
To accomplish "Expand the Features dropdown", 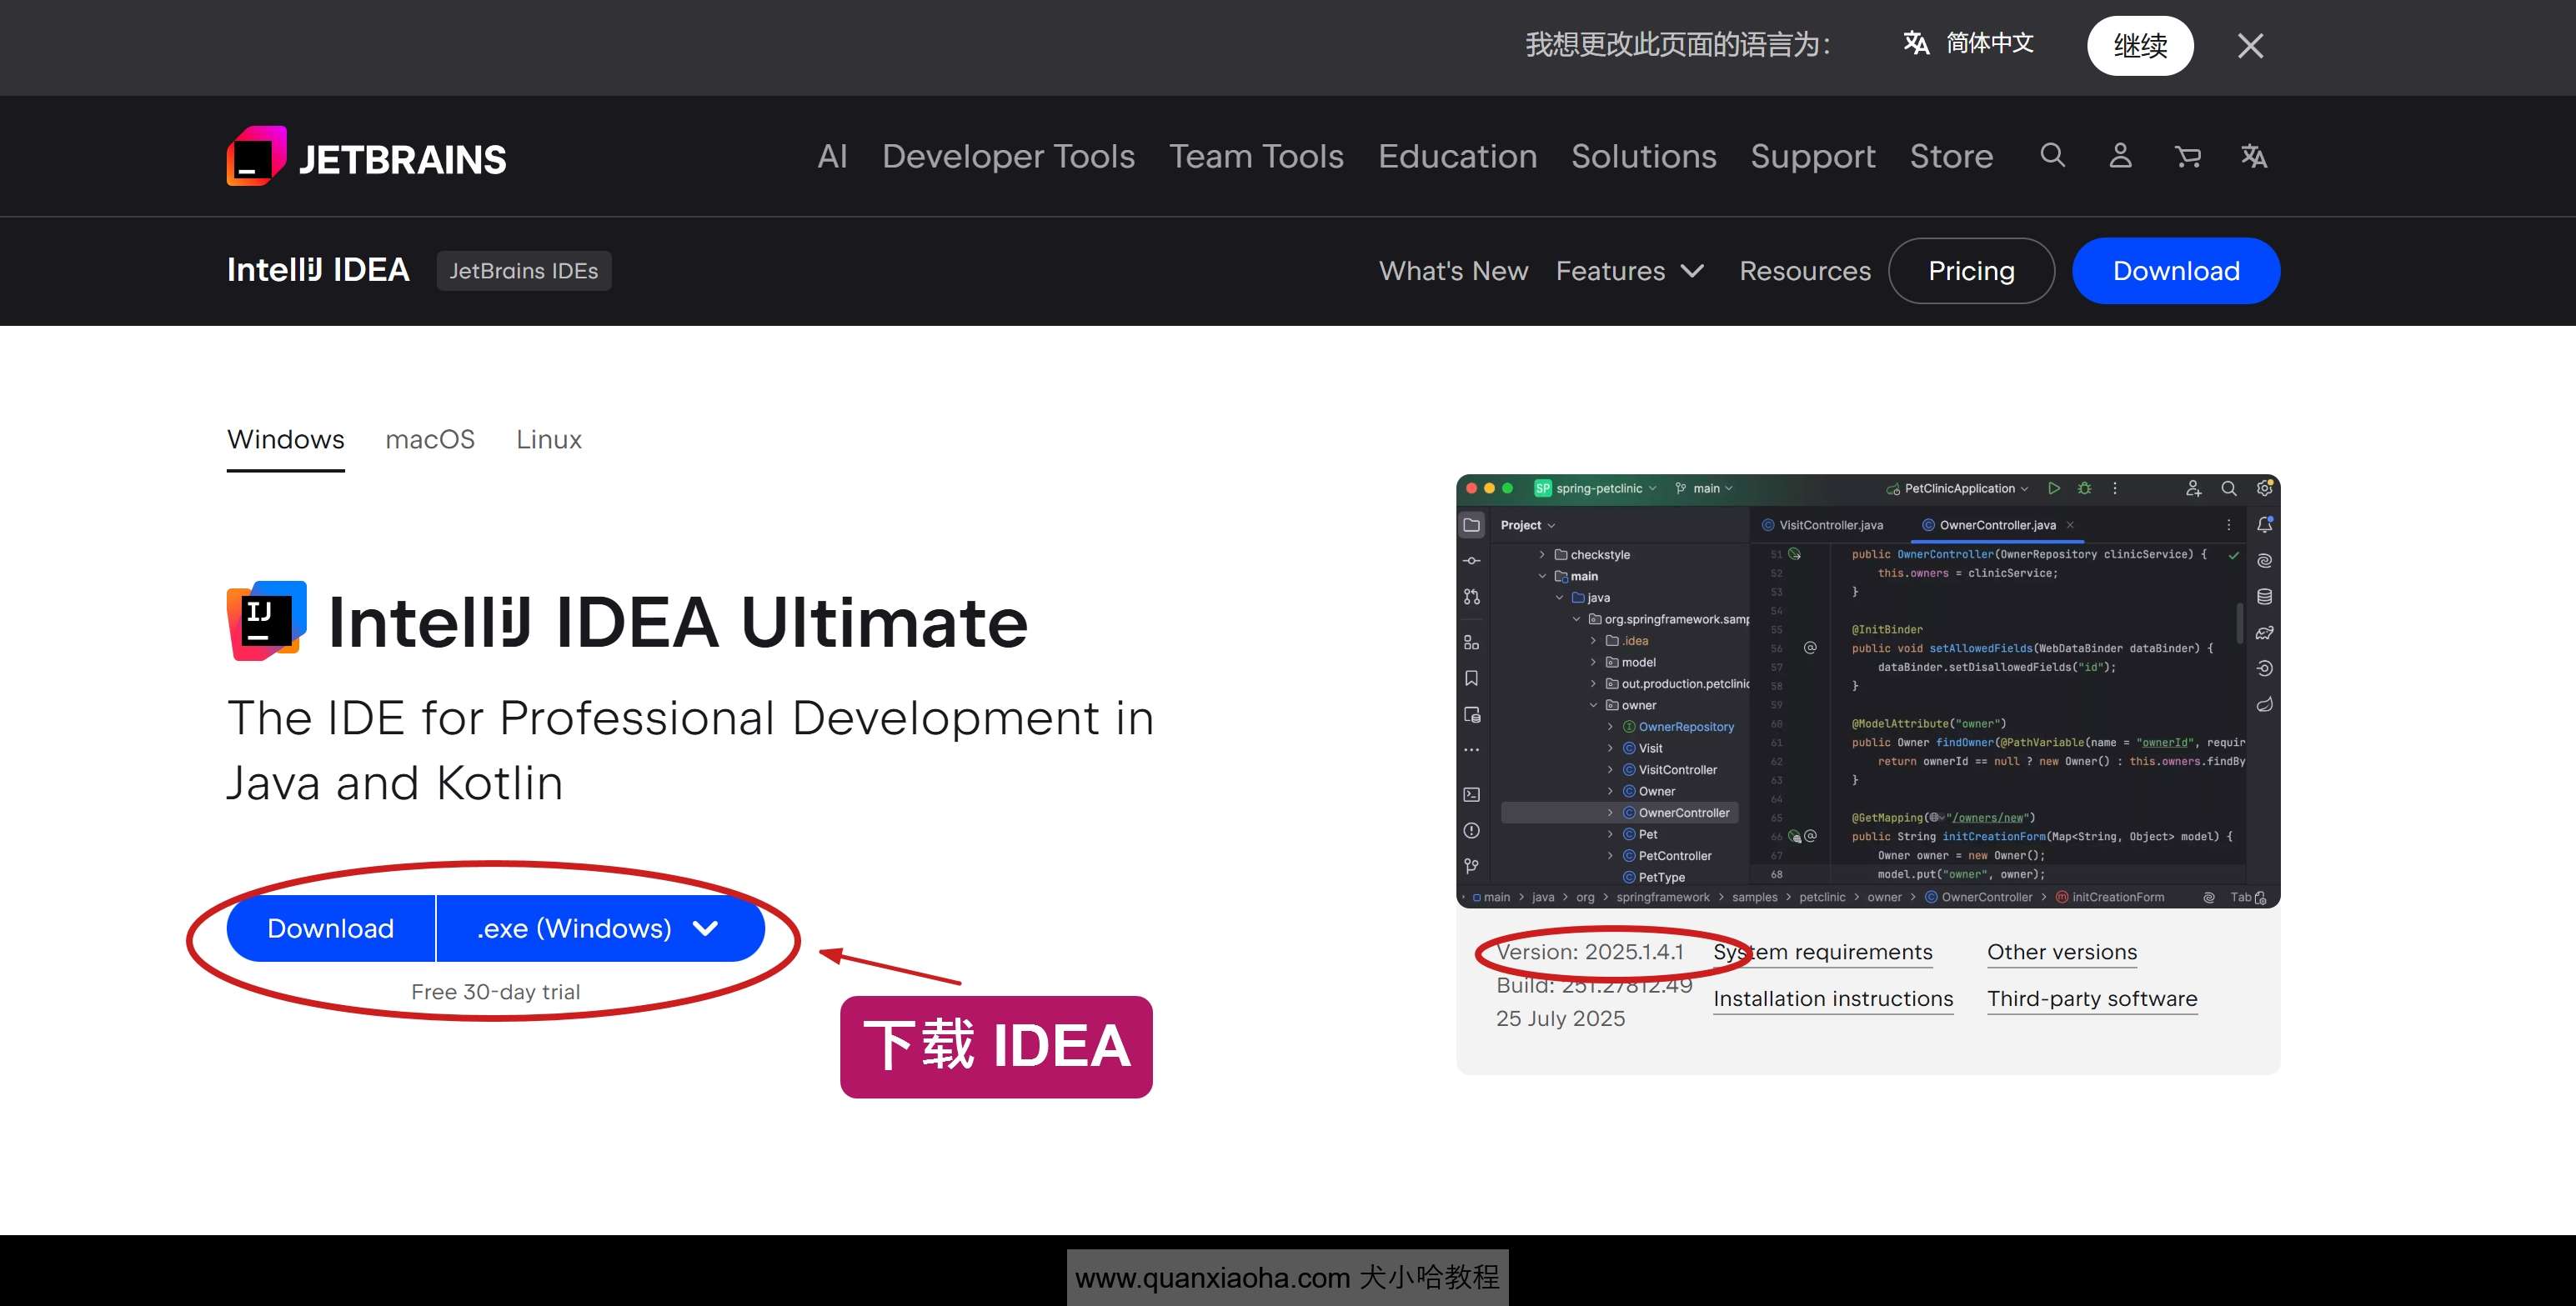I will pyautogui.click(x=1630, y=271).
